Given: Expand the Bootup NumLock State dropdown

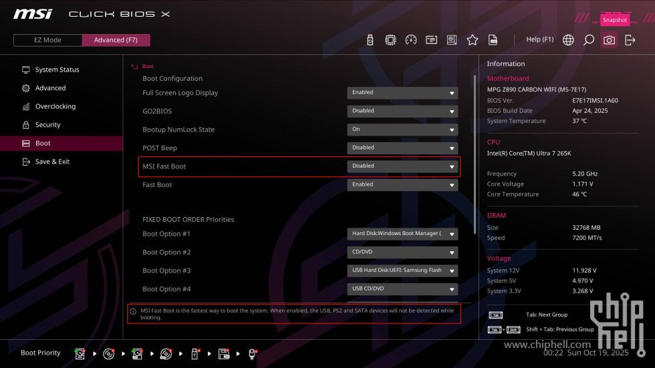Looking at the screenshot, I should 402,130.
